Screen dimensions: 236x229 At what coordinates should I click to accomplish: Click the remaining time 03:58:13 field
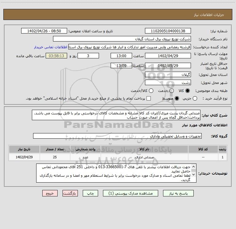coord(56,56)
